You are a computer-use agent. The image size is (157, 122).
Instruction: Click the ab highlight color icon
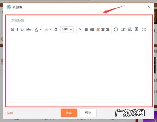tap(46, 30)
